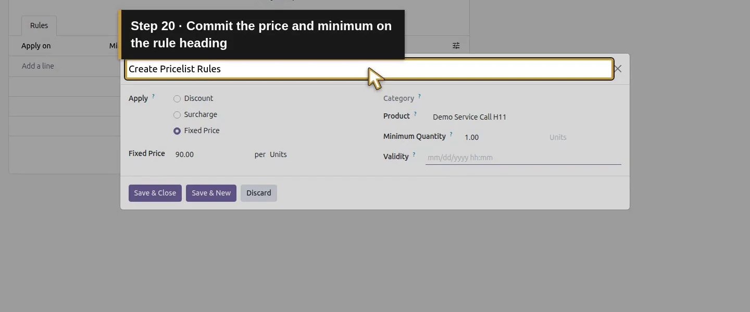This screenshot has height=312, width=750.
Task: Select the Surcharge radio option
Action: (177, 115)
